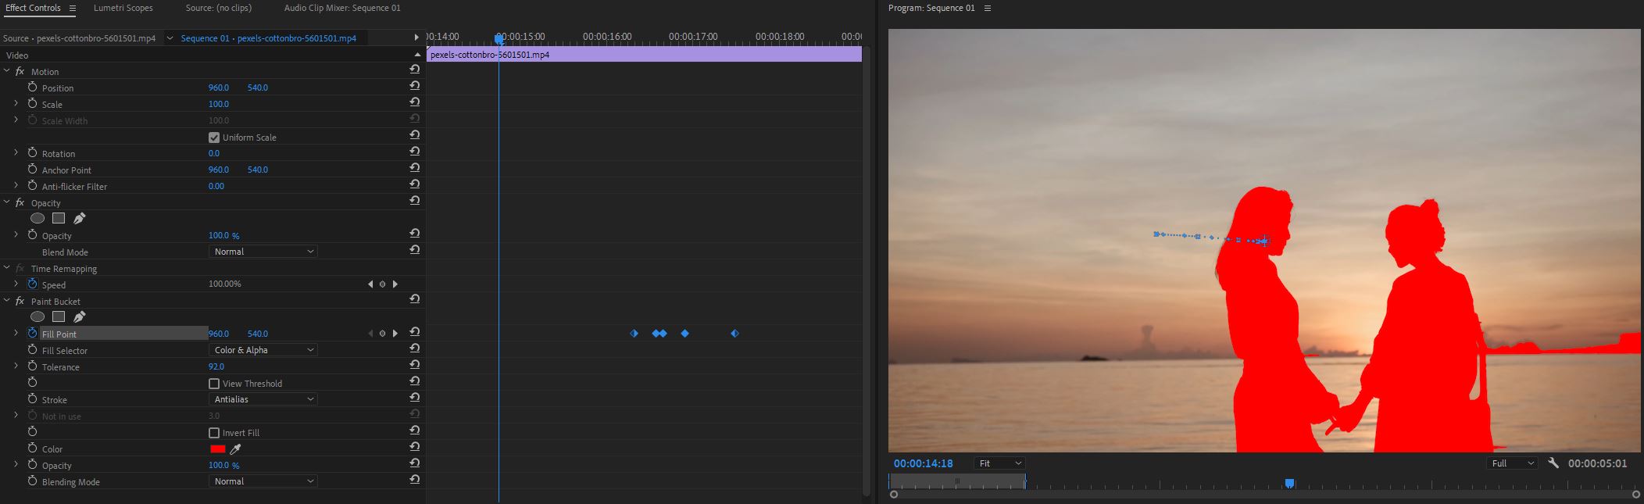The width and height of the screenshot is (1644, 504).
Task: Select the purple pexels-cottonbro clip bar
Action: click(644, 55)
